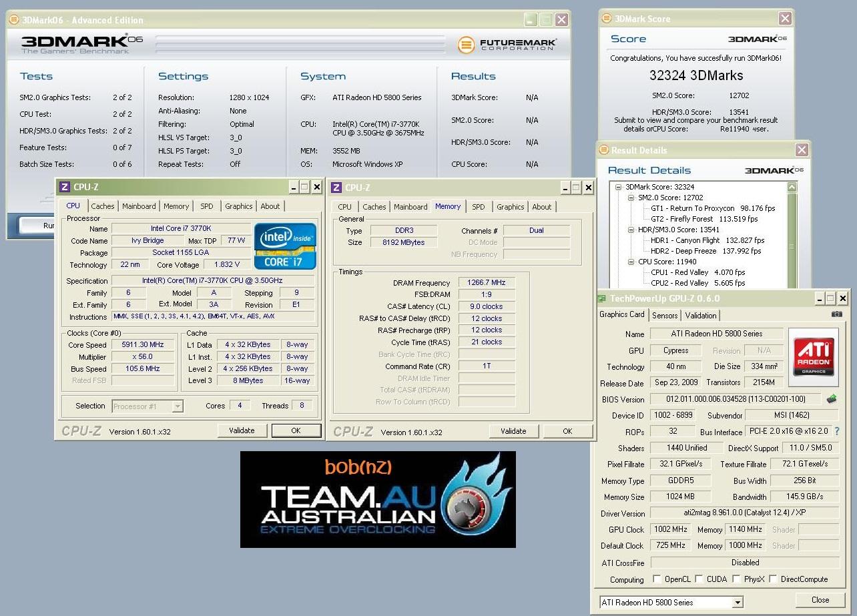
Task: Click the Result Details vertical scrollbar
Action: pyautogui.click(x=792, y=234)
